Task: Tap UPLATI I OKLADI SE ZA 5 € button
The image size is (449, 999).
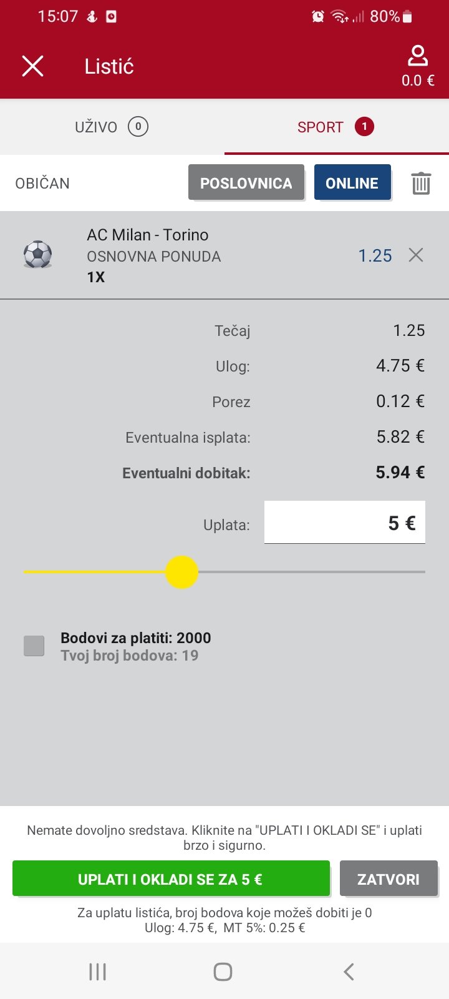Action: coord(171,879)
